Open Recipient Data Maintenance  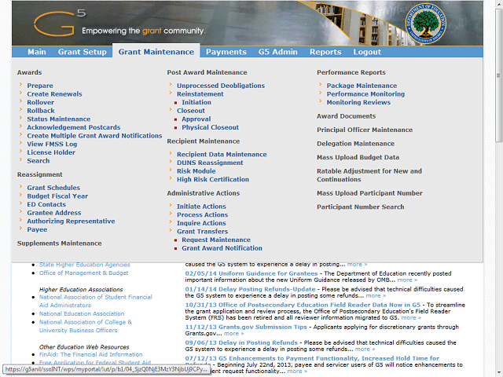point(222,154)
